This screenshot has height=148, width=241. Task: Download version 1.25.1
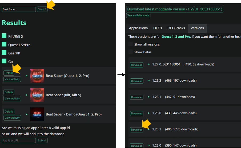click(137, 130)
